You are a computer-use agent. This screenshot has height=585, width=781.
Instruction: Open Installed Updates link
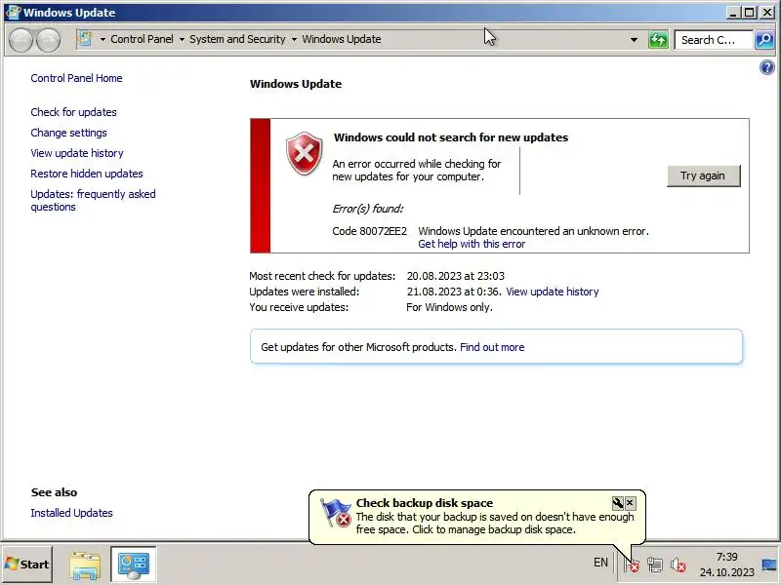coord(71,513)
